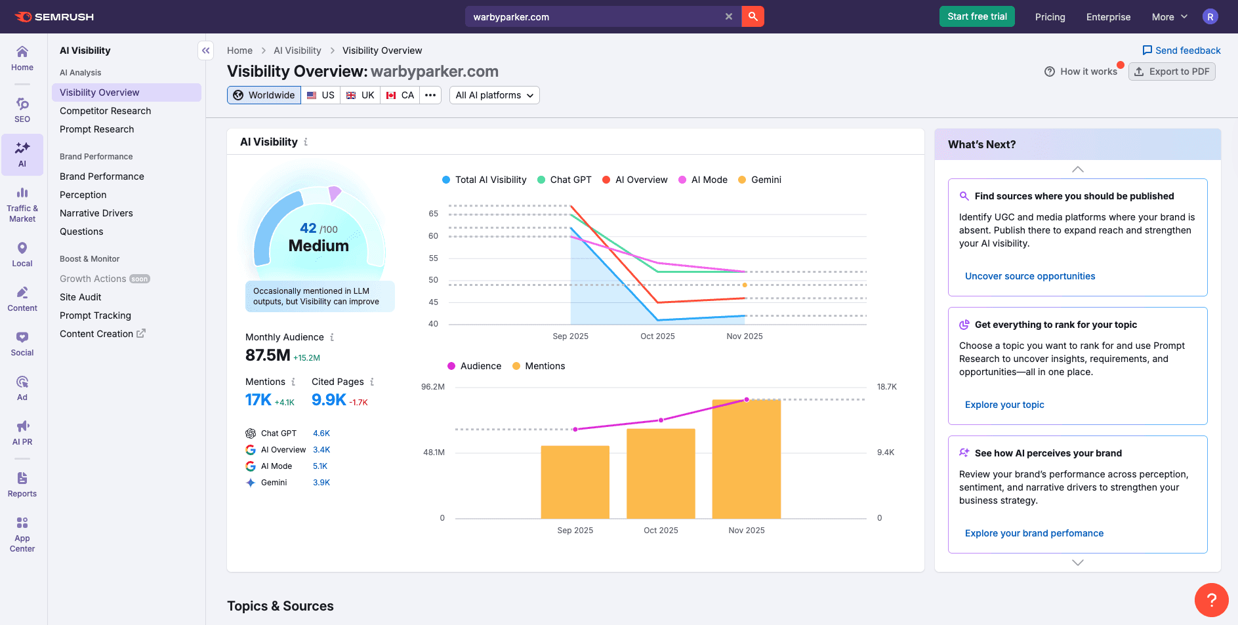The height and width of the screenshot is (625, 1238).
Task: Toggle Gemini legend series
Action: tap(760, 180)
